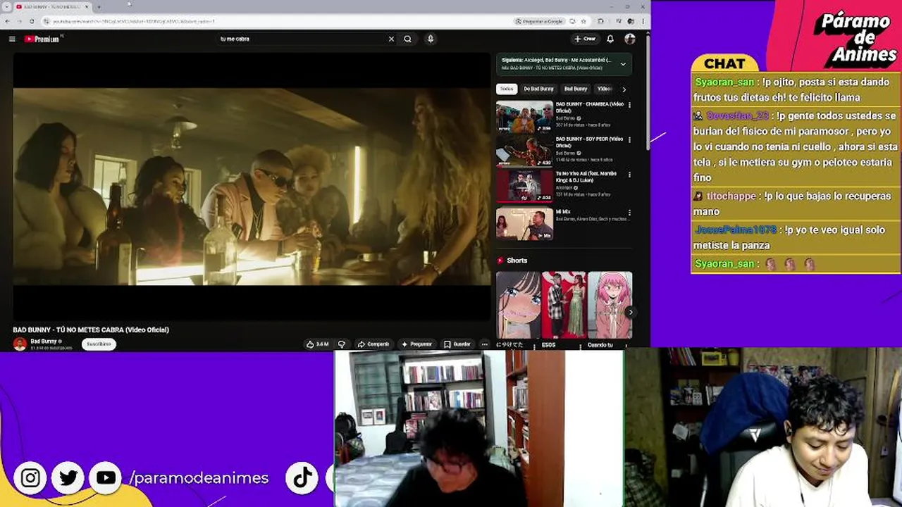The width and height of the screenshot is (902, 507).
Task: Start voice search with the microphone icon
Action: click(x=431, y=39)
